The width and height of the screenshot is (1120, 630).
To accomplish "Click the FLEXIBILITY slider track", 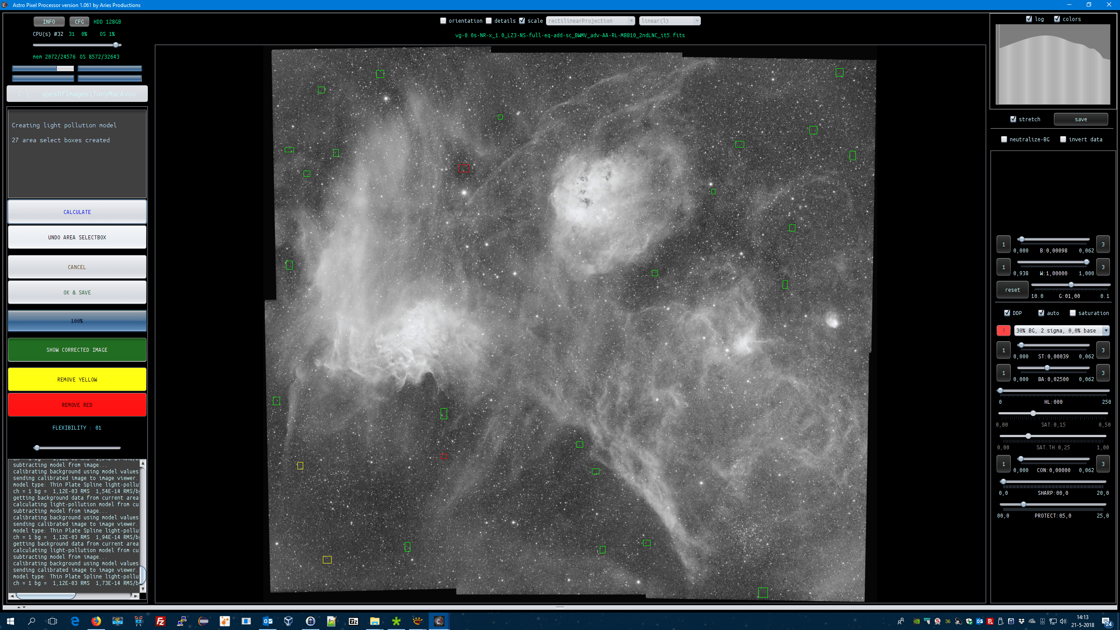I will click(77, 448).
